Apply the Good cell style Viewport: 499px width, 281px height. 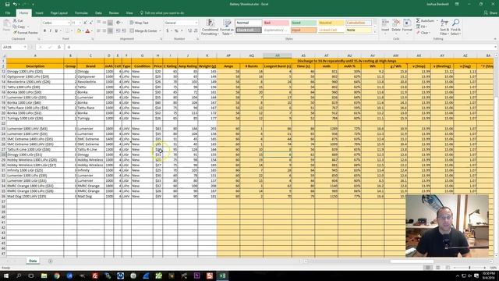(303, 23)
